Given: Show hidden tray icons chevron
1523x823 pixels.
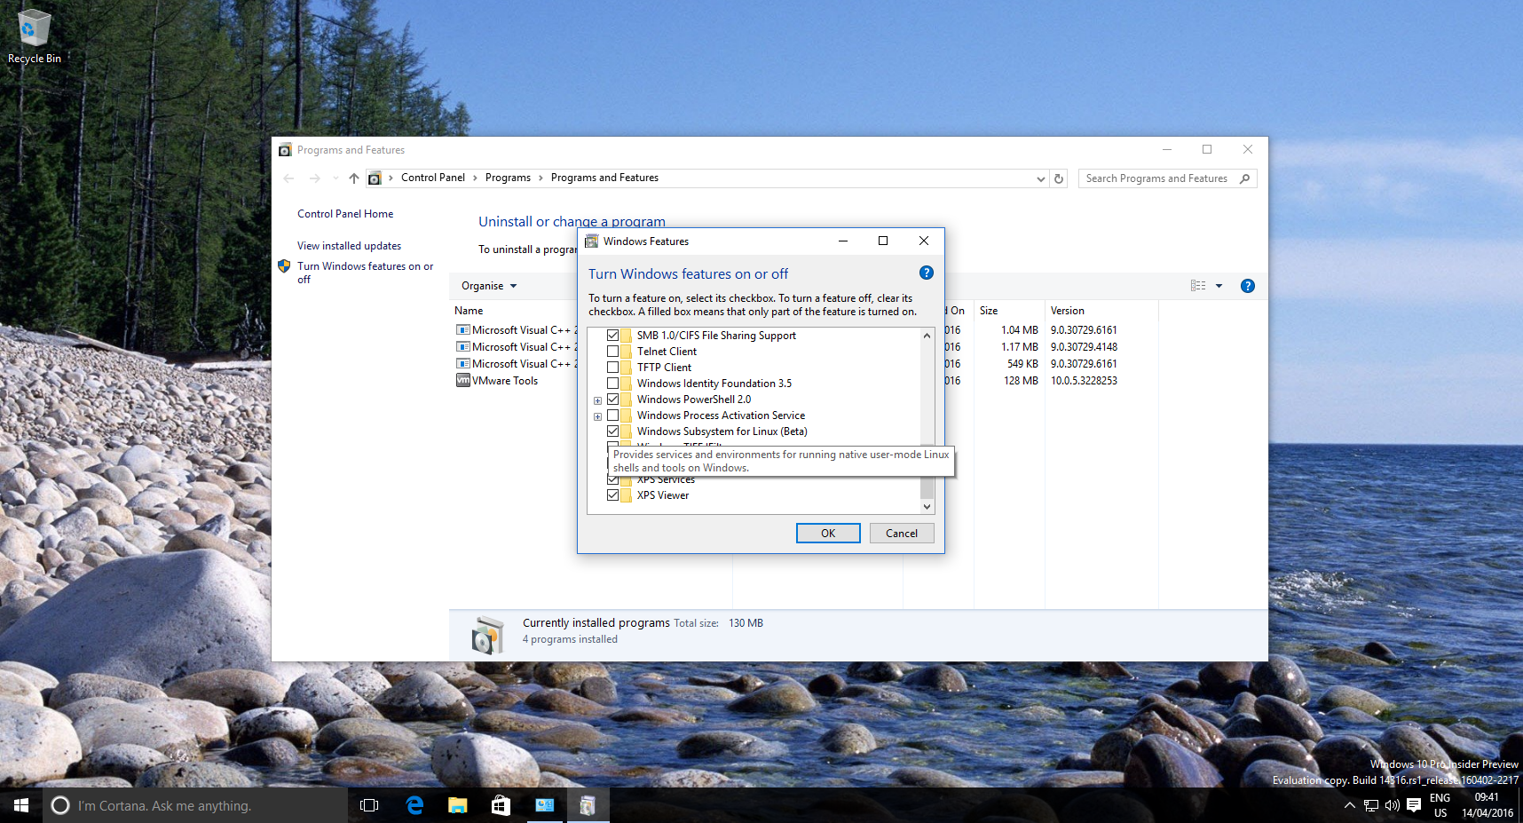Looking at the screenshot, I should coord(1349,805).
